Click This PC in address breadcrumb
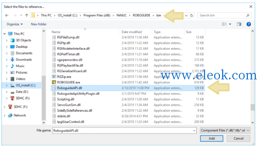Image resolution: width=257 pixels, height=149 pixels. 46,15
